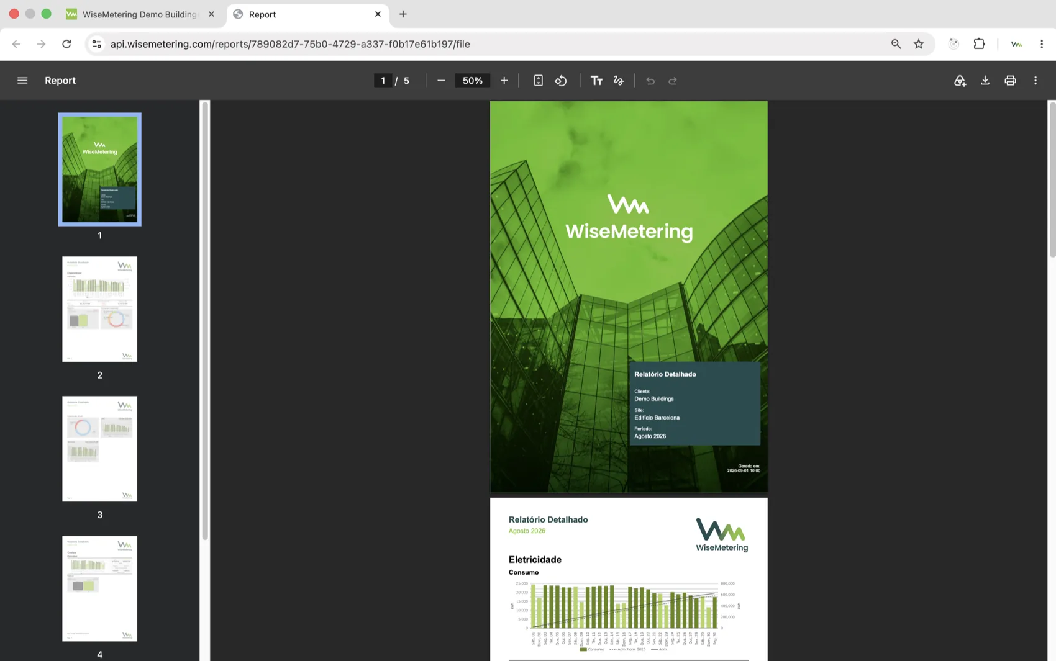The width and height of the screenshot is (1056, 661).
Task: Open PDF viewer more actions menu
Action: coord(1035,81)
